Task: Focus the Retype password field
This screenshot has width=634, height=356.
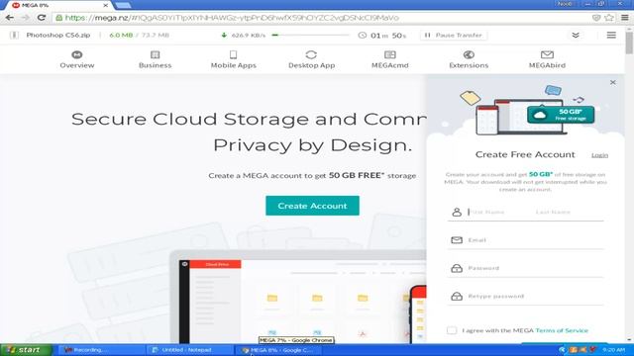Action: (x=526, y=297)
